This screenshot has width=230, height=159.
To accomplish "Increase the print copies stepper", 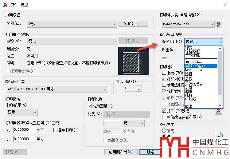I will [x=139, y=87].
